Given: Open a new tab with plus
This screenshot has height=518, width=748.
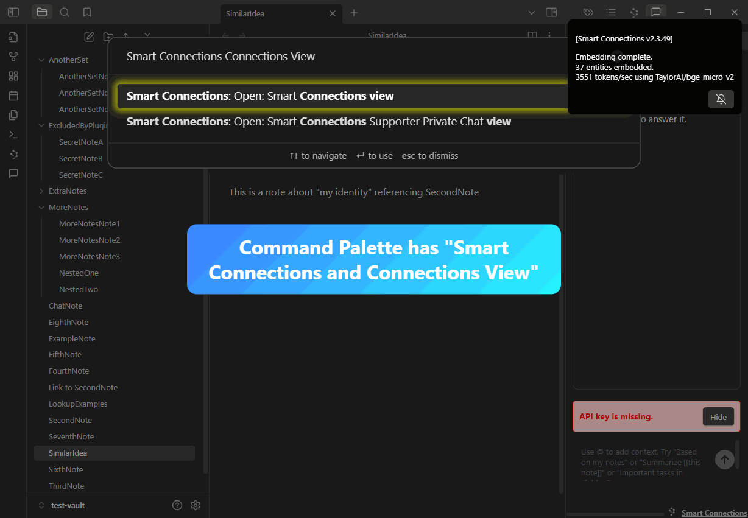Looking at the screenshot, I should click(354, 13).
